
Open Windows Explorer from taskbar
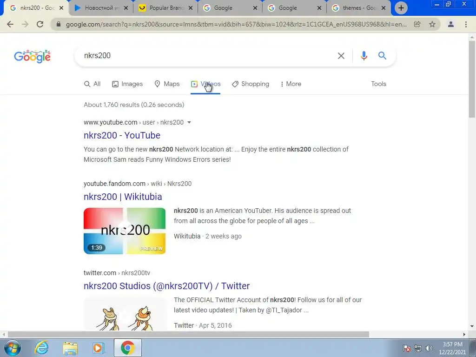(70, 348)
